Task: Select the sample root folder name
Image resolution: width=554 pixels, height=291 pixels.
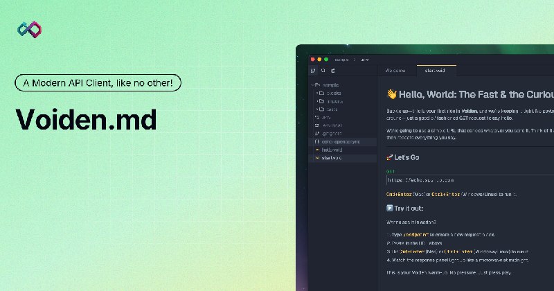Action: tap(331, 85)
